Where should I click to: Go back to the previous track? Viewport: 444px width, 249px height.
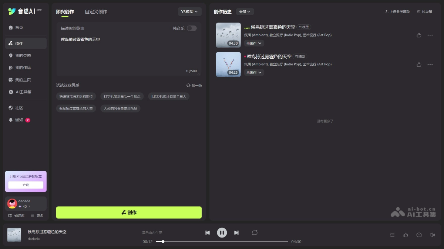[208, 232]
